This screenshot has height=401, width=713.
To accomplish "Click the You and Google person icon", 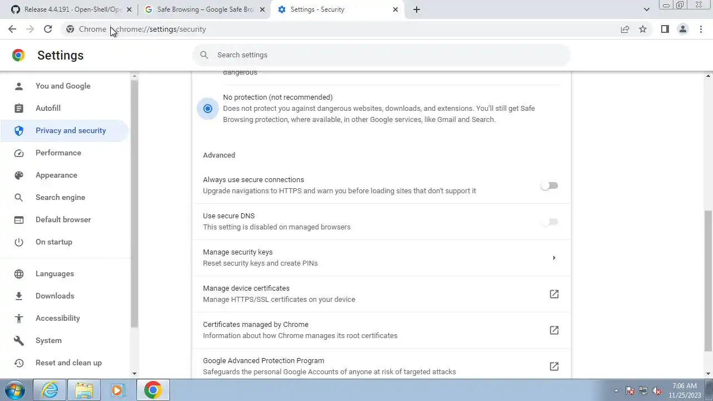I will 19,86.
